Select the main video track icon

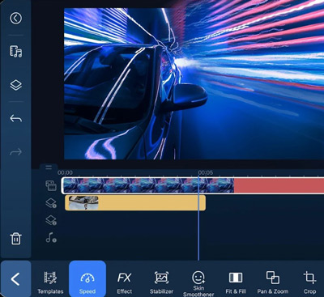coord(51,185)
